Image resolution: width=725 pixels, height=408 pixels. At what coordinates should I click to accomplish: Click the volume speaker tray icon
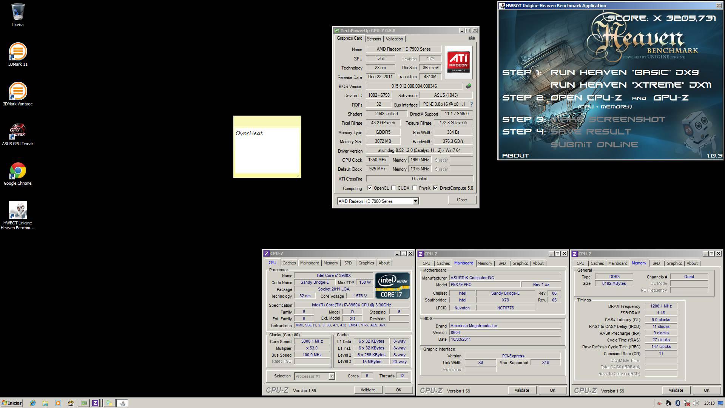click(696, 403)
